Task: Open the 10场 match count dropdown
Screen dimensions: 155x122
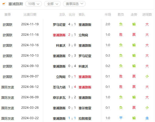Action: [34, 4]
